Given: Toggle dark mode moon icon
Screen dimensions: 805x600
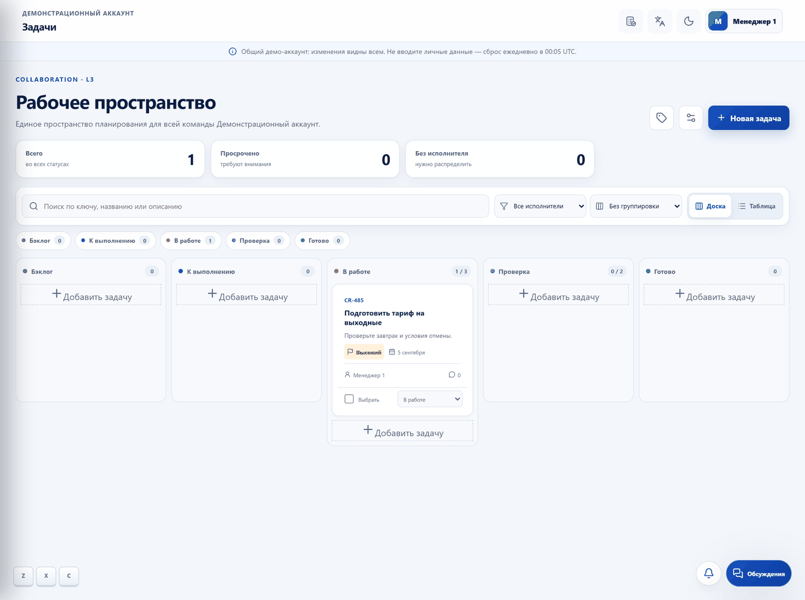Looking at the screenshot, I should pyautogui.click(x=689, y=21).
